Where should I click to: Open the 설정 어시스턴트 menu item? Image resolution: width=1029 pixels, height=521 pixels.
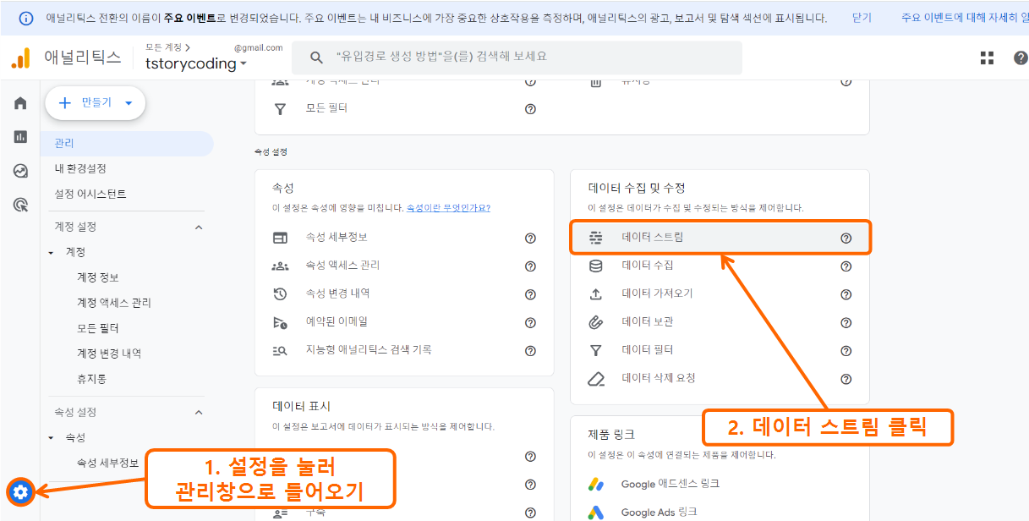point(89,193)
